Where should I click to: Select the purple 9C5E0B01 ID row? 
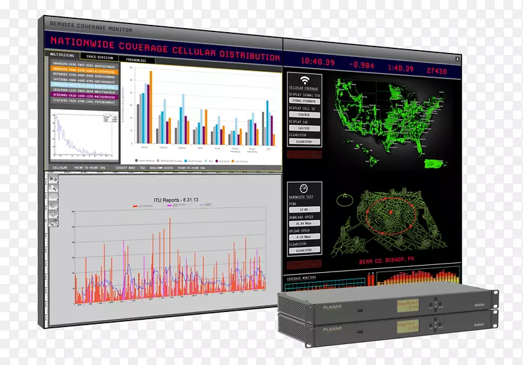tap(84, 96)
